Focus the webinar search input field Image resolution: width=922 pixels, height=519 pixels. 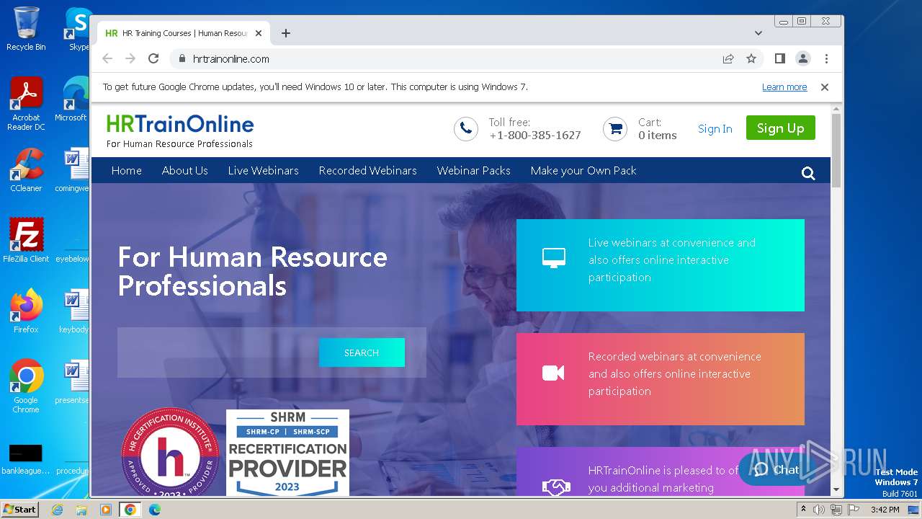pyautogui.click(x=218, y=352)
